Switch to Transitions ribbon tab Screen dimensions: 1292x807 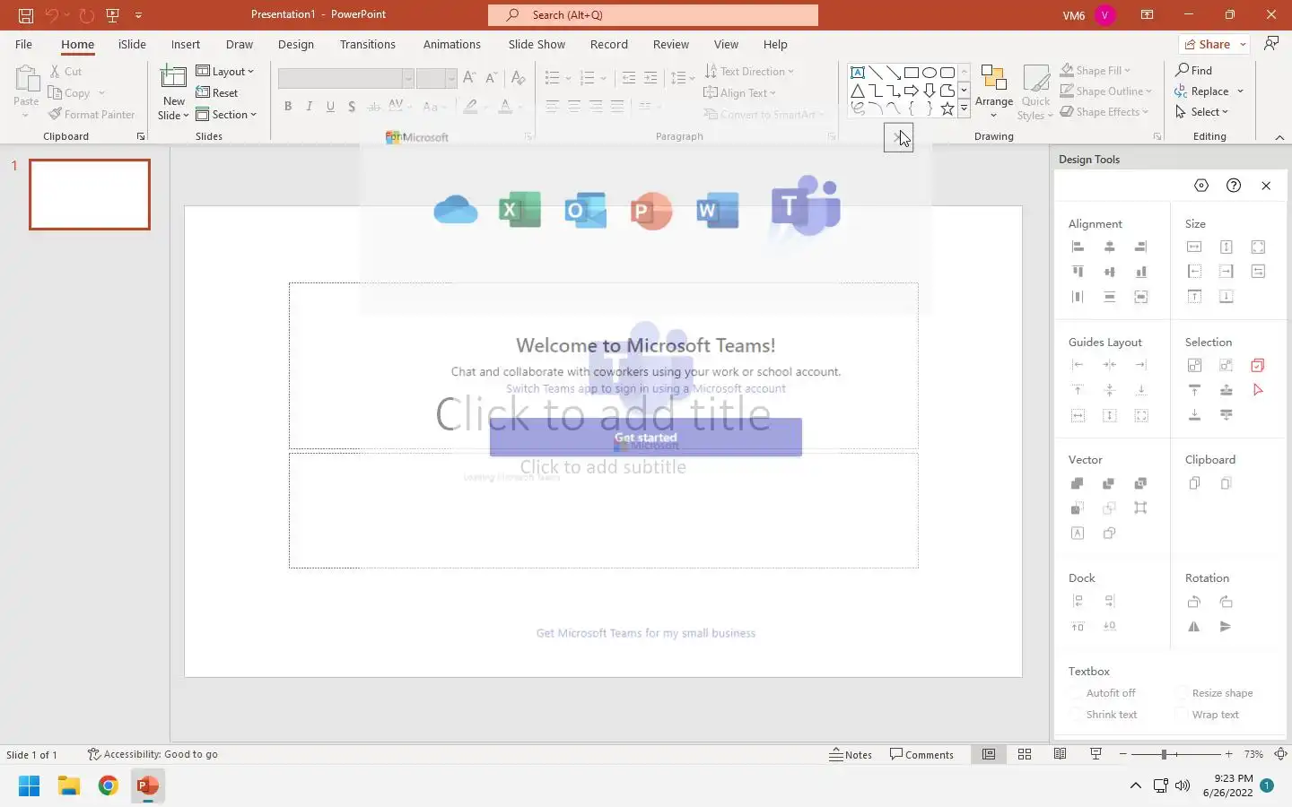click(368, 44)
